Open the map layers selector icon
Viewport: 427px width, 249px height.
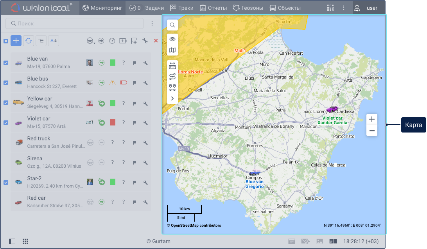click(x=172, y=50)
